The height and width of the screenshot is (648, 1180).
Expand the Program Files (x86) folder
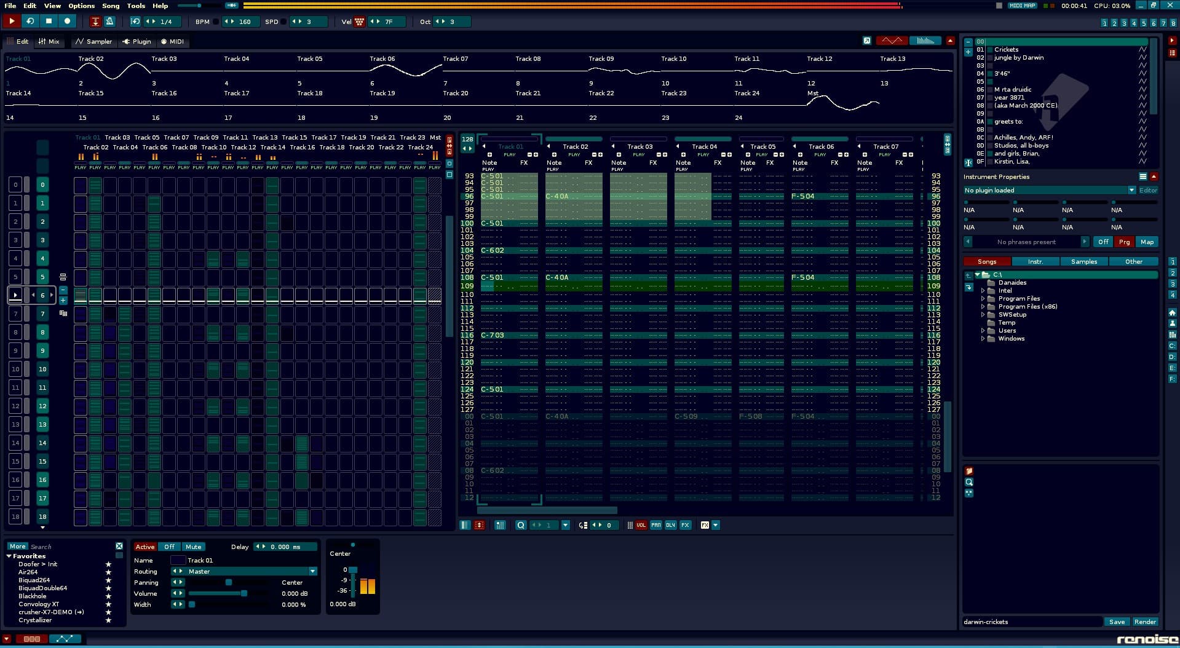pos(983,307)
